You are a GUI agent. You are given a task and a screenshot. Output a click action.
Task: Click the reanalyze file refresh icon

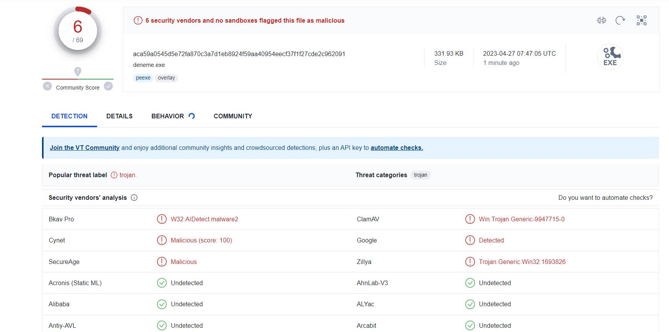[x=620, y=20]
